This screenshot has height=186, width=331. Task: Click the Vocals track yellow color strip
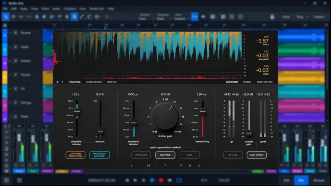(5, 77)
